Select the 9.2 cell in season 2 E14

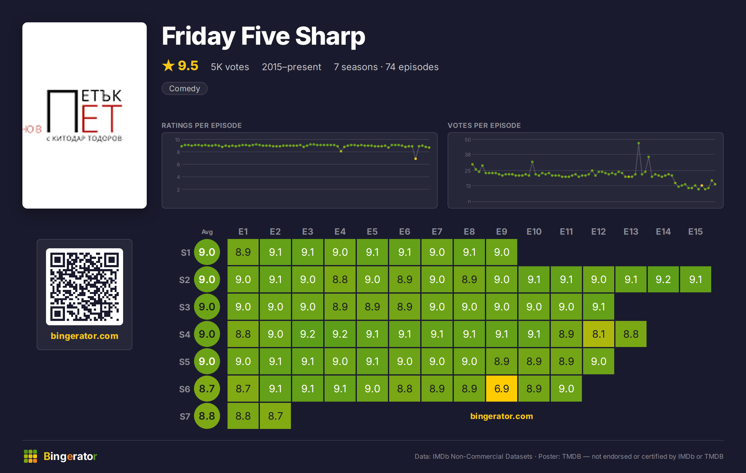pos(663,279)
